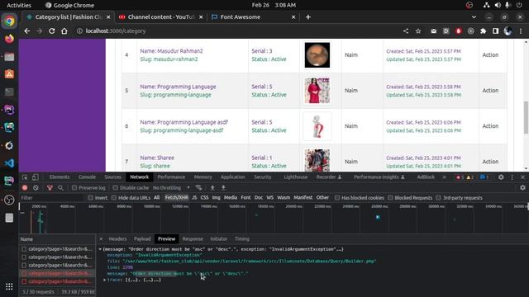Open the tab search dropdown arrow
This screenshot has width=529, height=297.
(x=474, y=16)
